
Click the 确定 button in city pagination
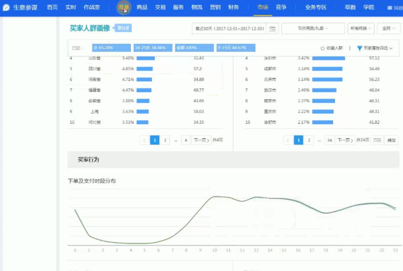(x=392, y=139)
